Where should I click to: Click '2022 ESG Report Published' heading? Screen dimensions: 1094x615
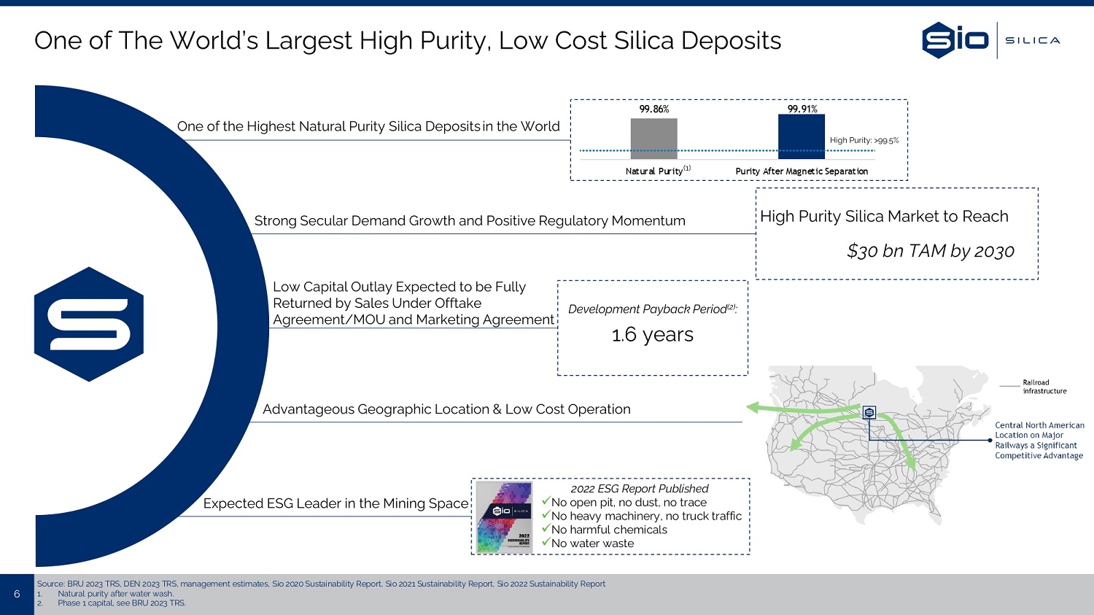tap(640, 489)
